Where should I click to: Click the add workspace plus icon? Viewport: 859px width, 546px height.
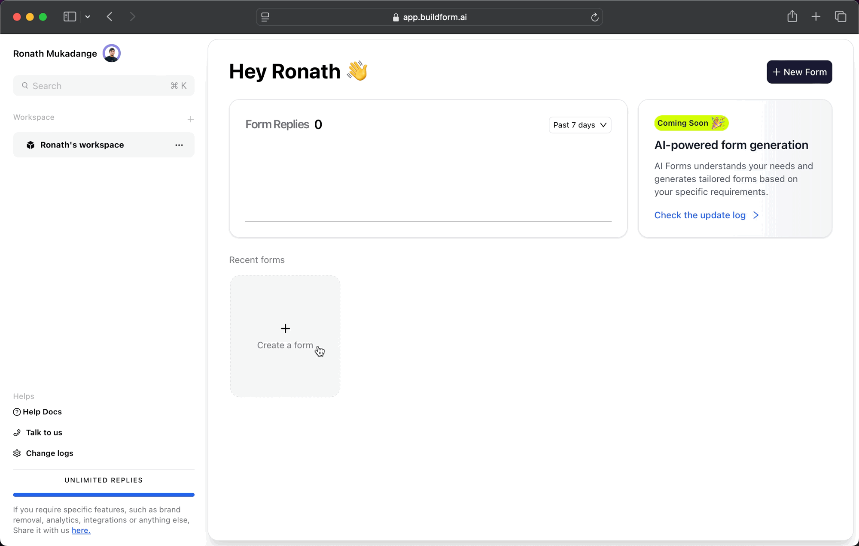[x=191, y=119]
